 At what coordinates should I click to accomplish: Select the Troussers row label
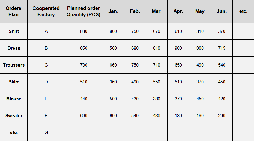pos(14,65)
